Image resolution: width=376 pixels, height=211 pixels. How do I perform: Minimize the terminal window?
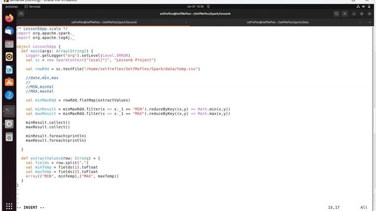tap(354, 13)
